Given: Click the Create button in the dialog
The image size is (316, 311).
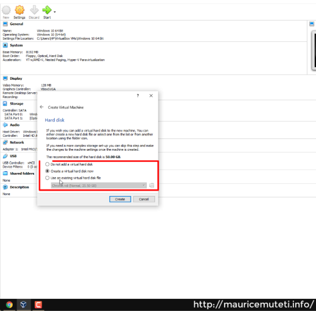Looking at the screenshot, I should (x=120, y=199).
